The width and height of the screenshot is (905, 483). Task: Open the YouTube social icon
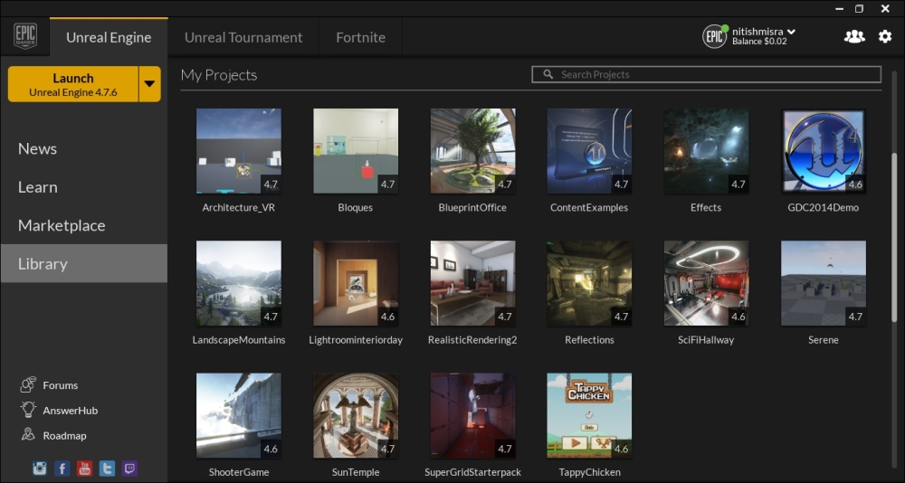coord(84,468)
